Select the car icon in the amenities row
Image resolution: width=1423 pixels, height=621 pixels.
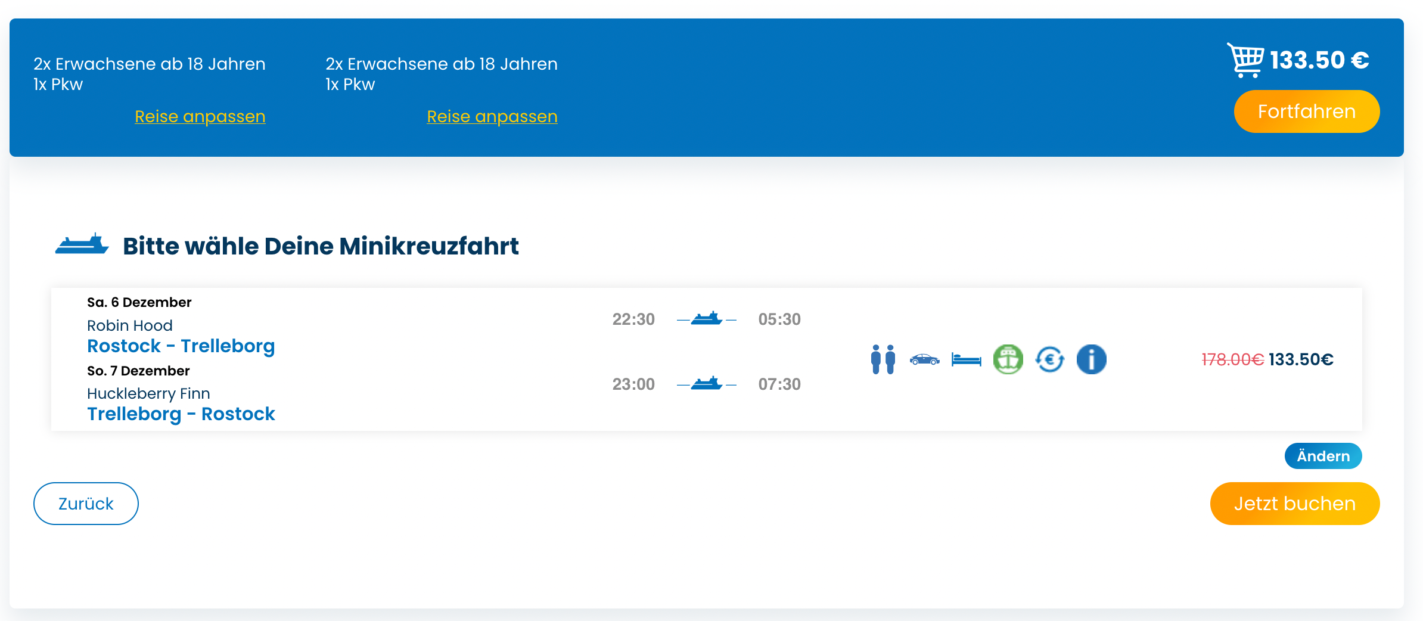[x=924, y=359]
